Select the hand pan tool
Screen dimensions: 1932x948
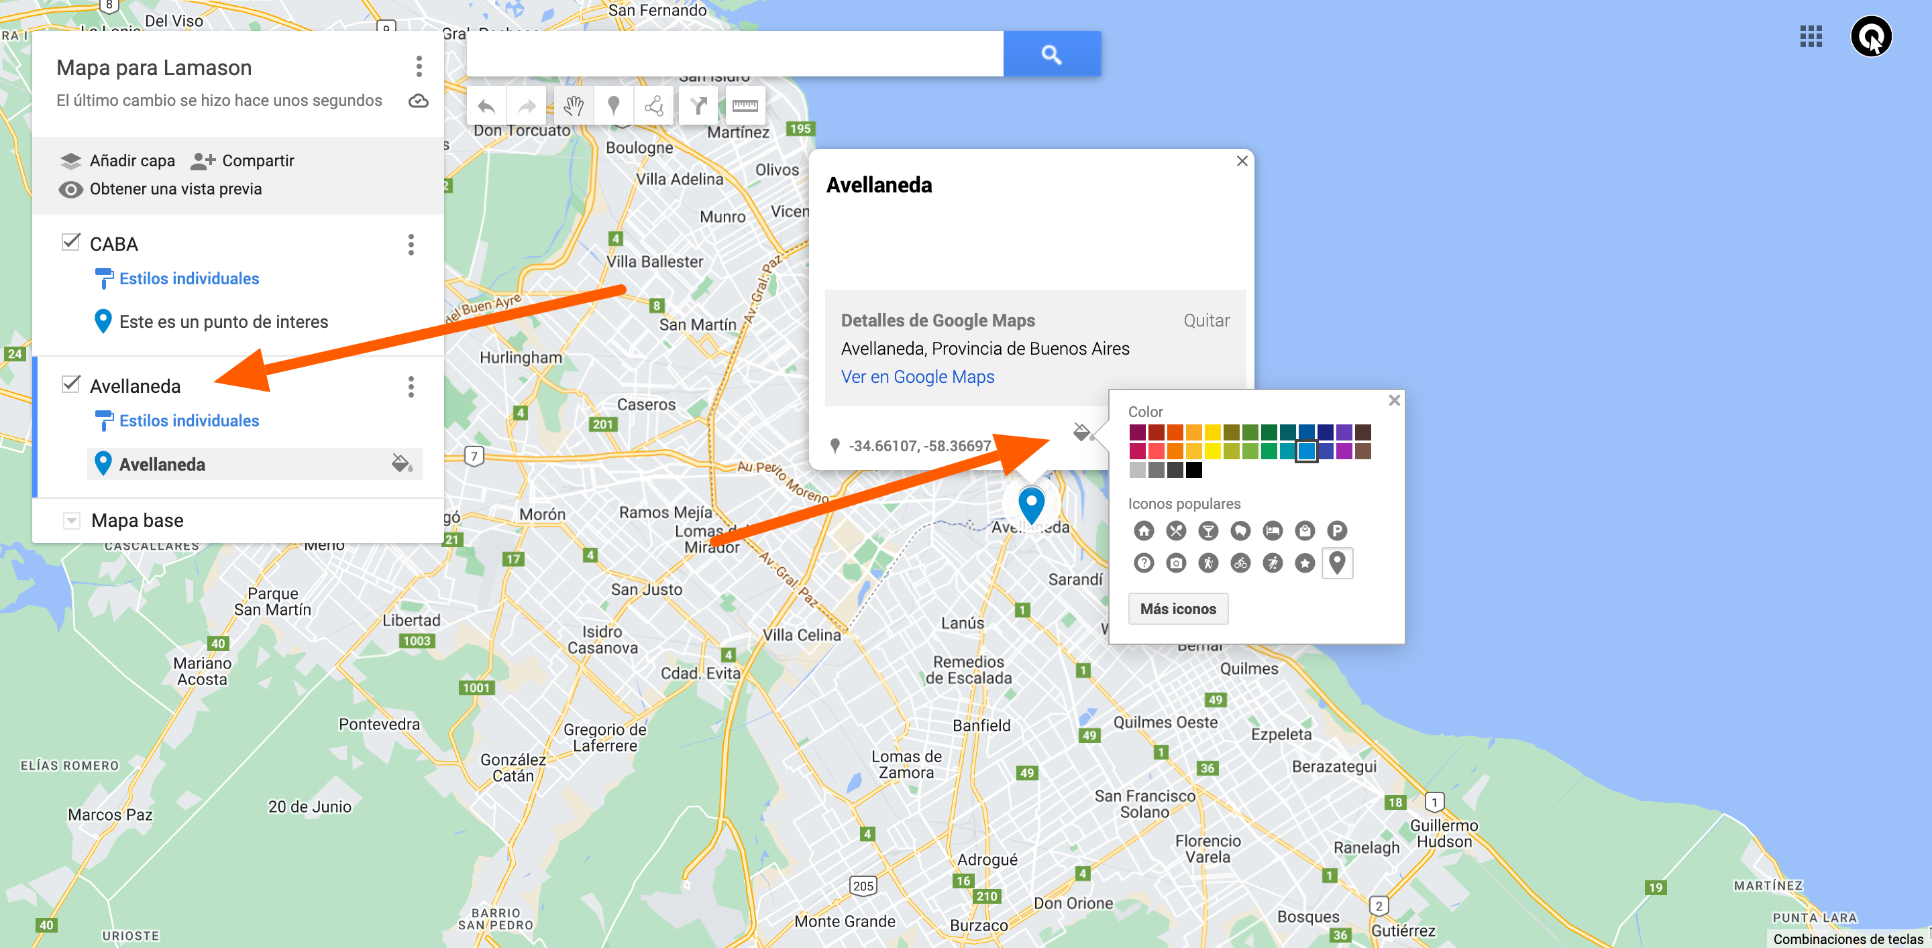pos(574,107)
